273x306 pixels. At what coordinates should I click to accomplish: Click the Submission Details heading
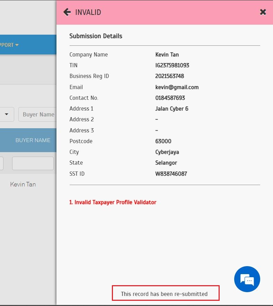[x=96, y=36]
